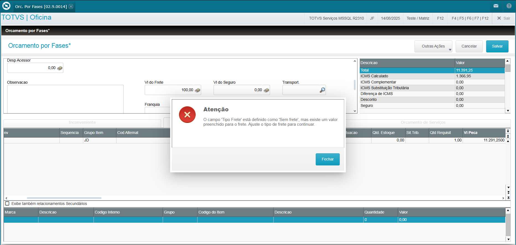This screenshot has width=516, height=245.
Task: Click the form panel scroll-up arrow
Action: tap(355, 61)
